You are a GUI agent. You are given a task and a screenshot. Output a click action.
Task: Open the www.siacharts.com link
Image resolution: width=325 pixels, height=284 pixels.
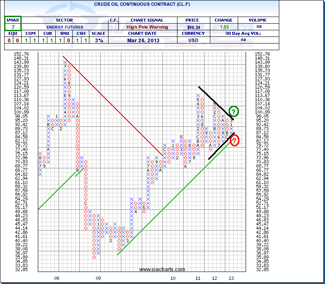[156, 269]
